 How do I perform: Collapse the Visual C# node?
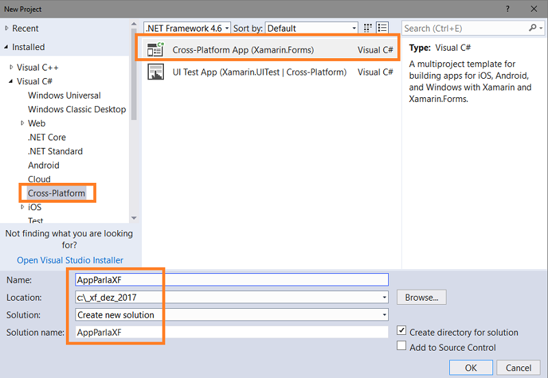11,81
